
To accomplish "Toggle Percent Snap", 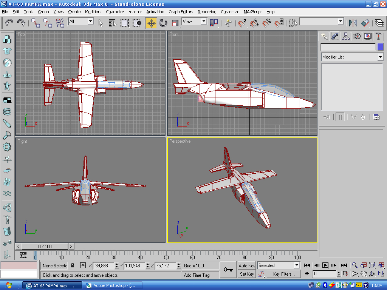I will 266,23.
